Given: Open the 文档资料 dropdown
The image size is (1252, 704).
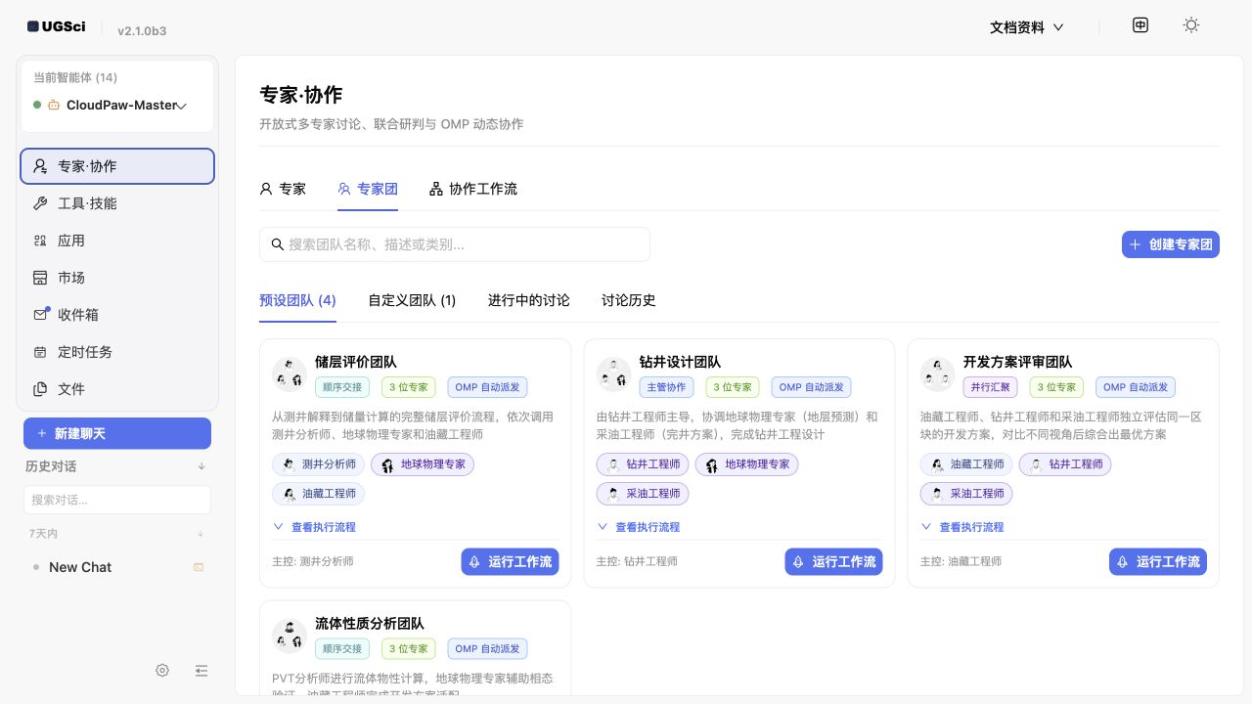Looking at the screenshot, I should point(1026,27).
